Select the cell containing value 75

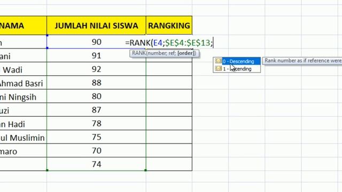[96, 137]
